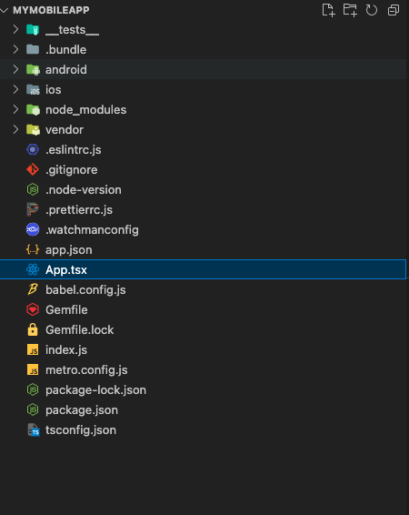Click the Babel icon beside babel.config.js

[x=33, y=289]
